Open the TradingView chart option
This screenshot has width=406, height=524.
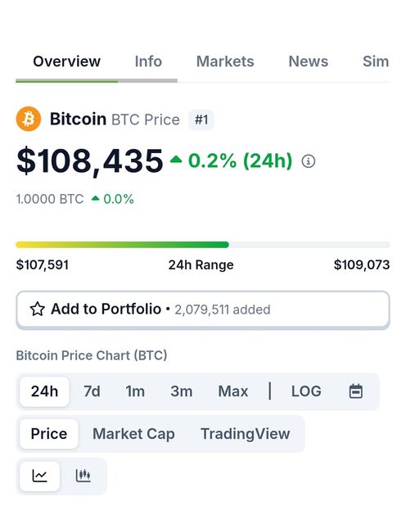pyautogui.click(x=246, y=434)
